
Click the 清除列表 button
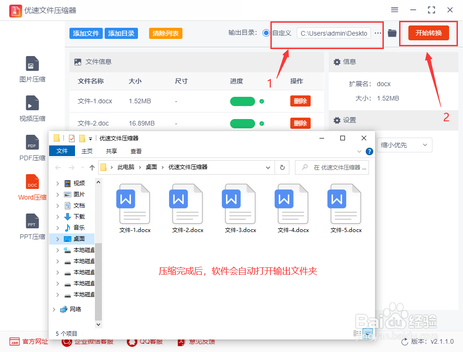165,33
